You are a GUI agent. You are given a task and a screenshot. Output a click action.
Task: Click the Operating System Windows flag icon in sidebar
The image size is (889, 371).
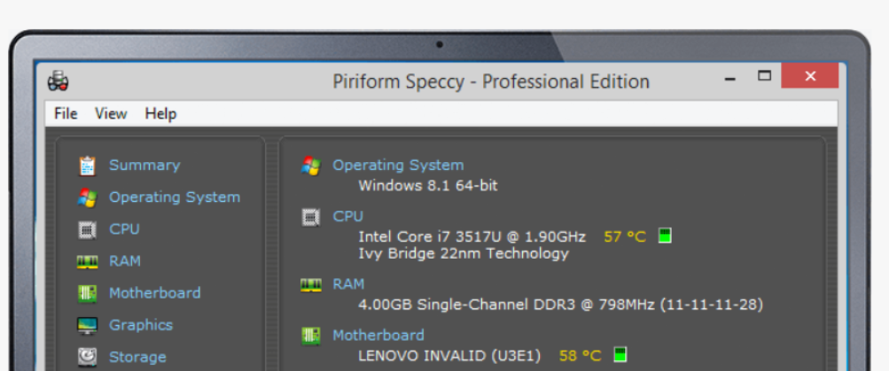(x=87, y=197)
